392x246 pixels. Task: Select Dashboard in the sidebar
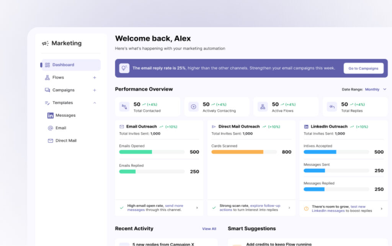[63, 65]
